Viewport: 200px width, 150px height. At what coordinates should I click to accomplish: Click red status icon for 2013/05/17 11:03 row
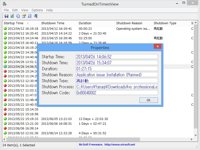click(x=5, y=90)
